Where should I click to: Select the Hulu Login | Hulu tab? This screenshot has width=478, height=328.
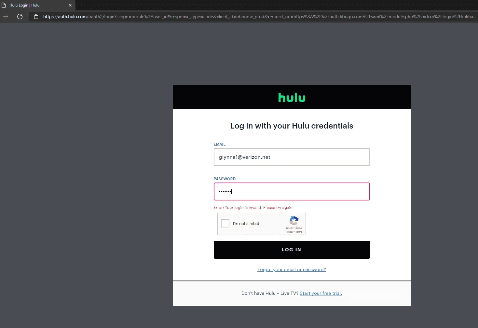[38, 5]
